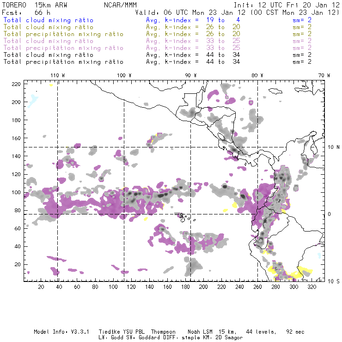Click the pink cloud row 'Avg. k-index = 33 to 25' text
Image resolution: width=342 pixels, height=342 pixels.
pos(193,41)
